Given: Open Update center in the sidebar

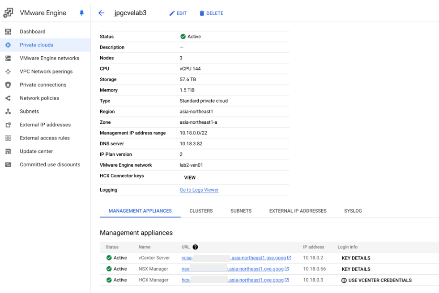Looking at the screenshot, I should [x=45, y=151].
